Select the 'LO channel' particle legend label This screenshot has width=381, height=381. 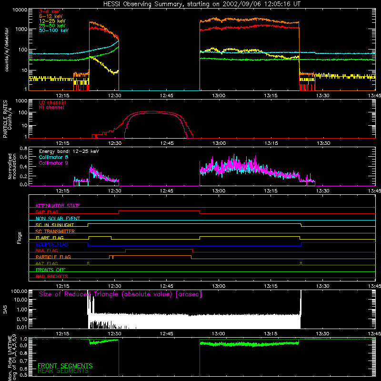(x=52, y=102)
